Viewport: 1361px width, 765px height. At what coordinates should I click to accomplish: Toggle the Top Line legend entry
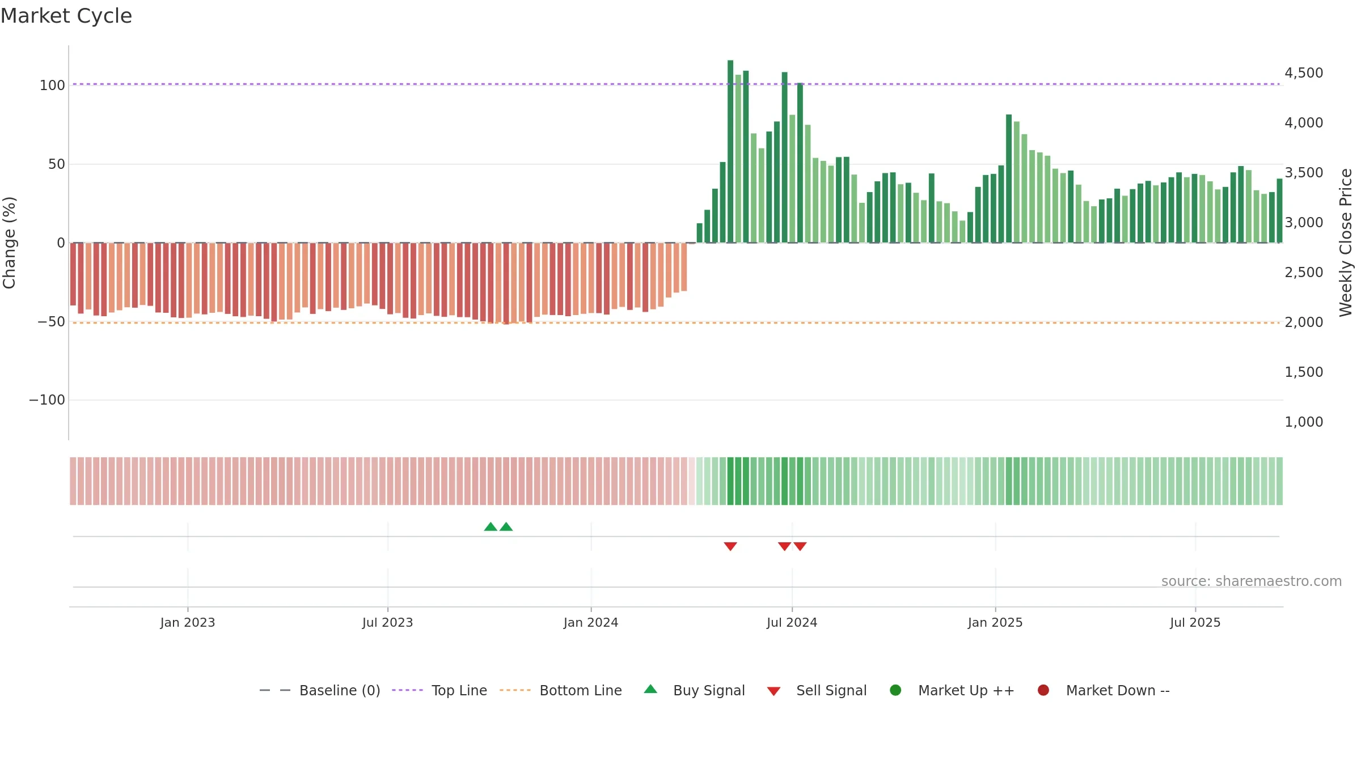pyautogui.click(x=439, y=690)
